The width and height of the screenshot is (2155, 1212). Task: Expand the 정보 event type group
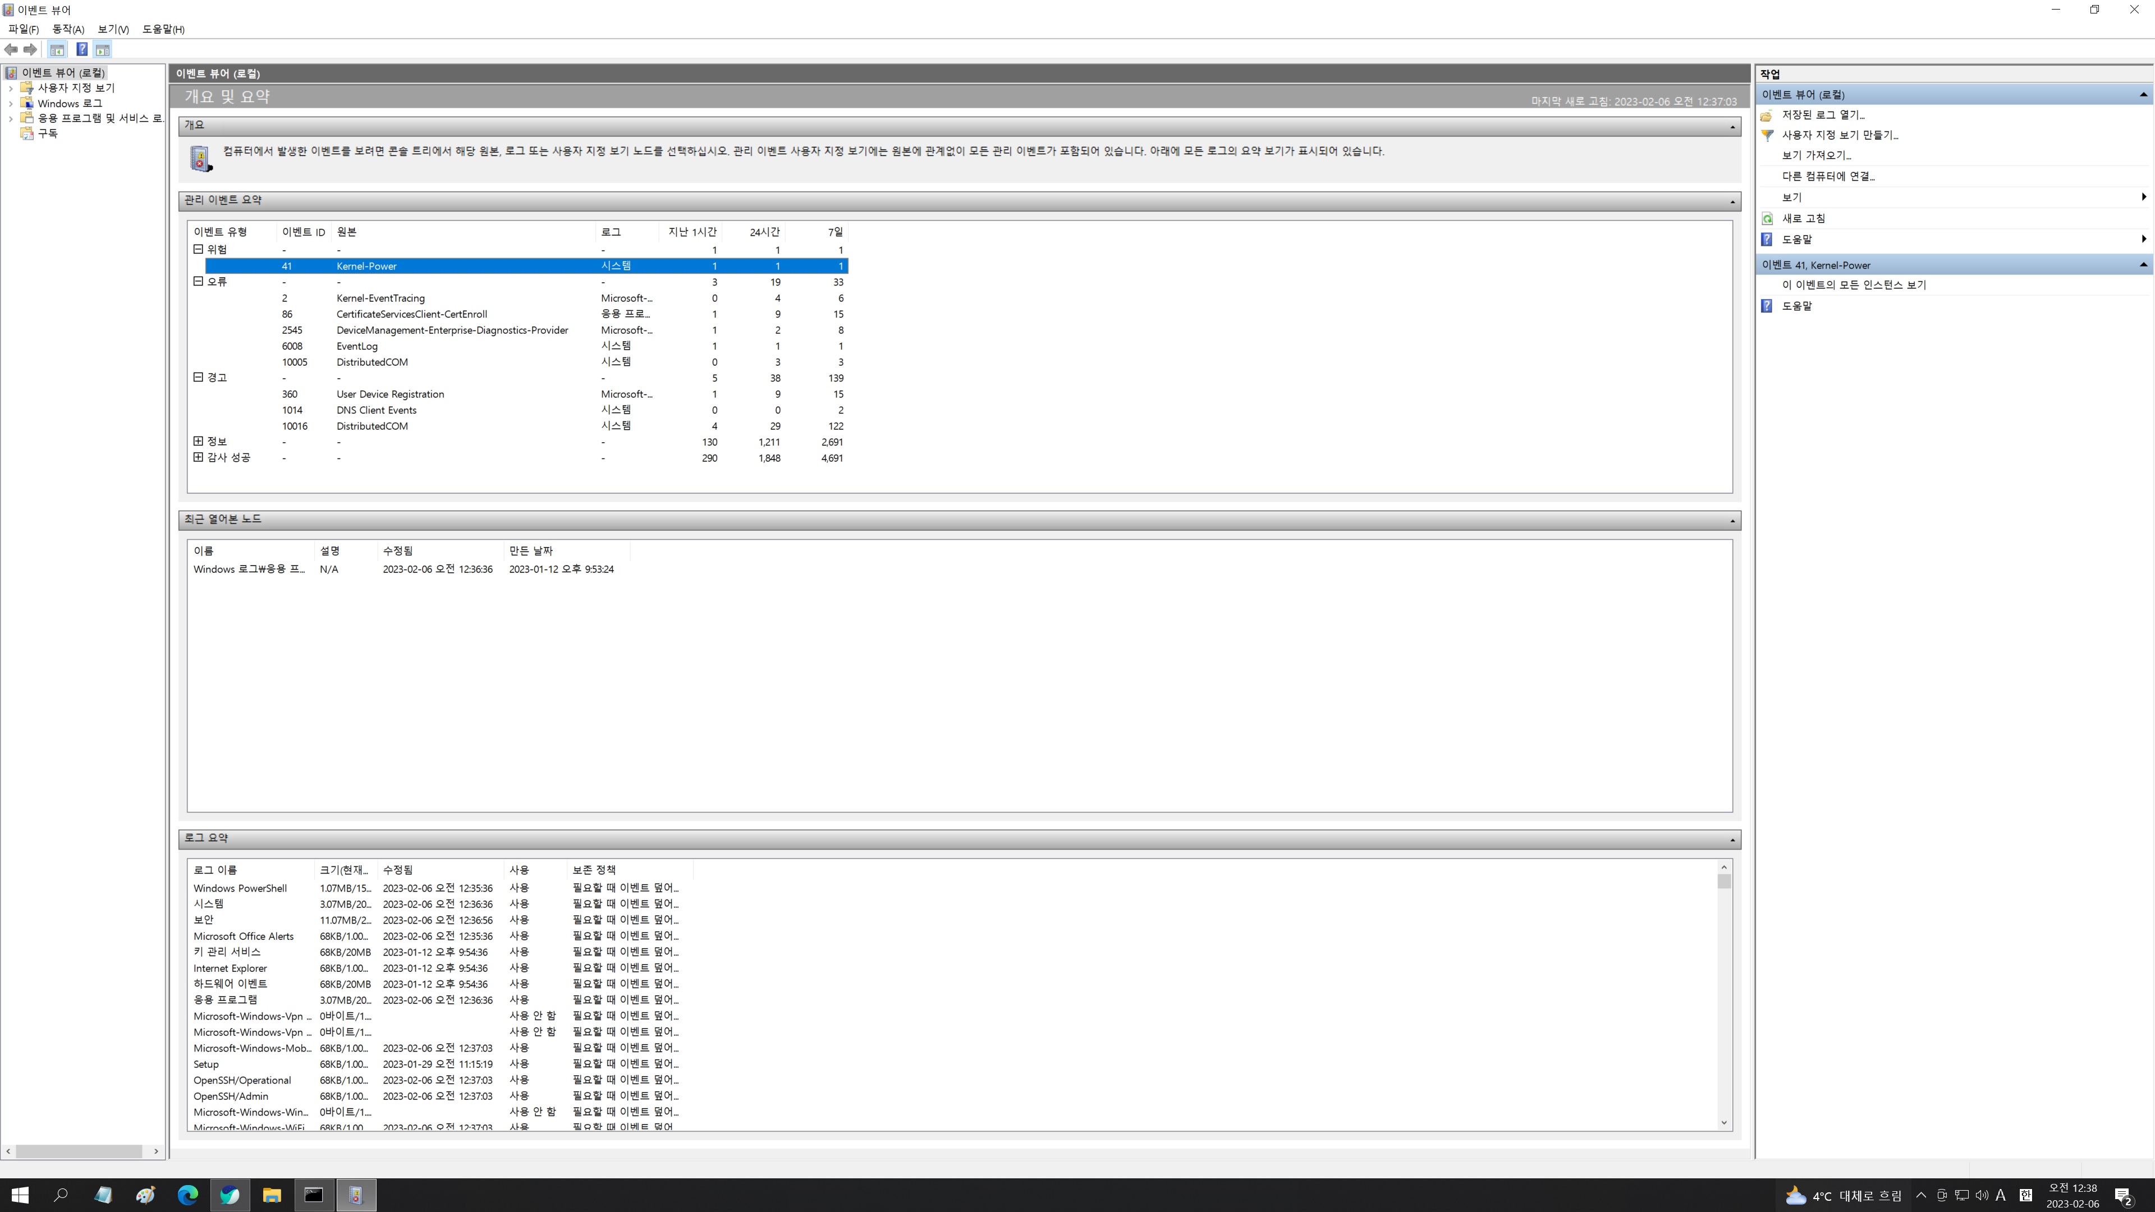(x=198, y=442)
